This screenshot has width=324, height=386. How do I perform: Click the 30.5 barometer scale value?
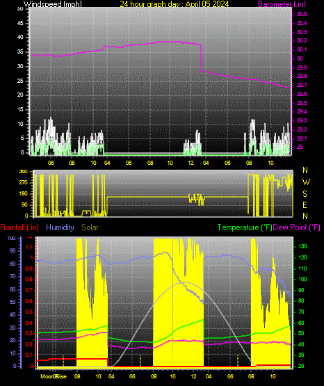(302, 15)
